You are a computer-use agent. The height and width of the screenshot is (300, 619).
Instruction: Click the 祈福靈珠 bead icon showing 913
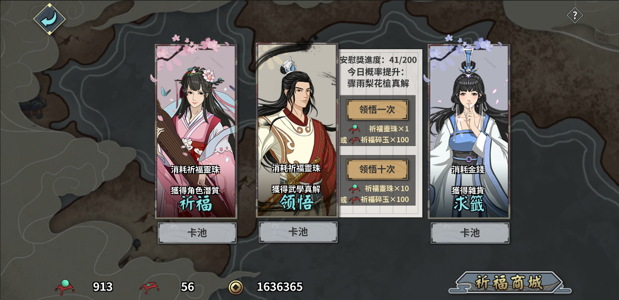pos(64,287)
